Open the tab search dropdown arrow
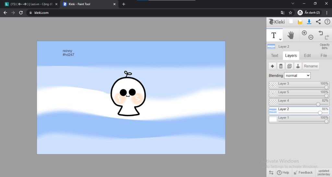 pos(293,3)
